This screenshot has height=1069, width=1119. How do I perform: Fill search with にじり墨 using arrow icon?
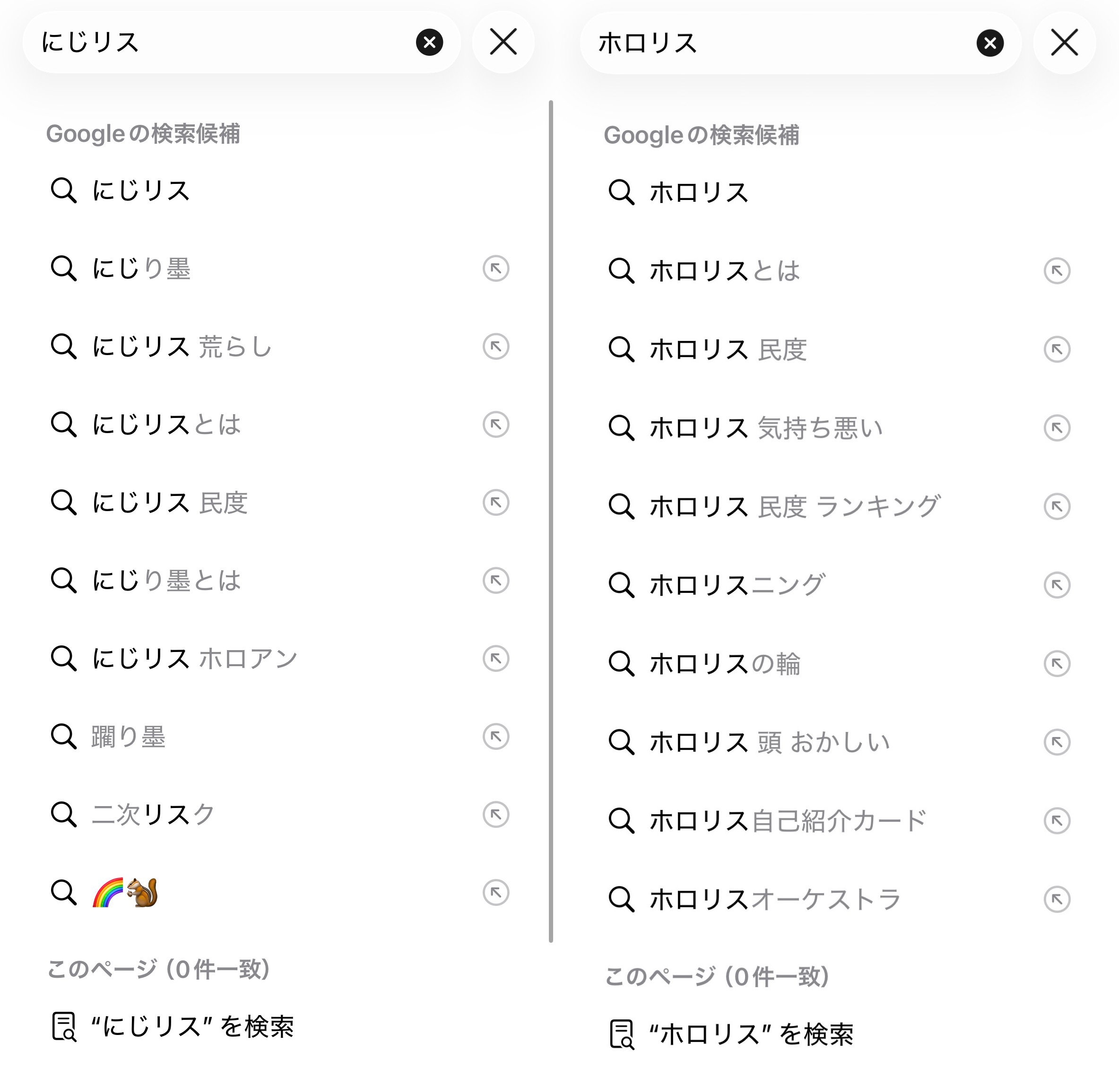pyautogui.click(x=496, y=269)
